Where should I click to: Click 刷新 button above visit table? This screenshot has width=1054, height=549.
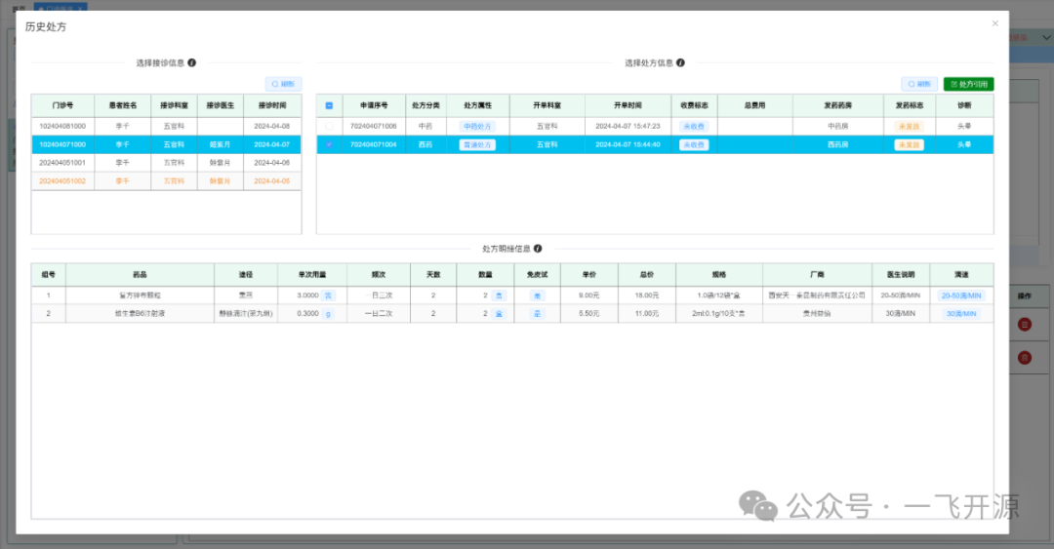click(283, 85)
